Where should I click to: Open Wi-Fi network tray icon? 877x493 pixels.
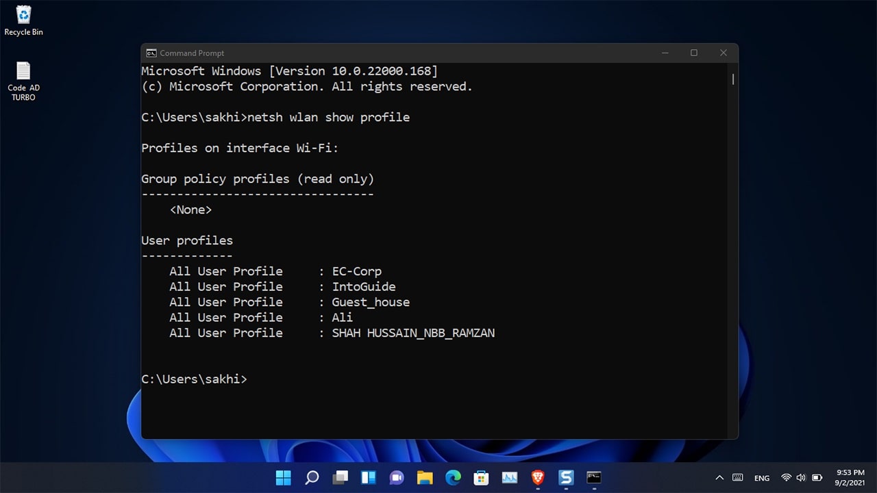(786, 478)
